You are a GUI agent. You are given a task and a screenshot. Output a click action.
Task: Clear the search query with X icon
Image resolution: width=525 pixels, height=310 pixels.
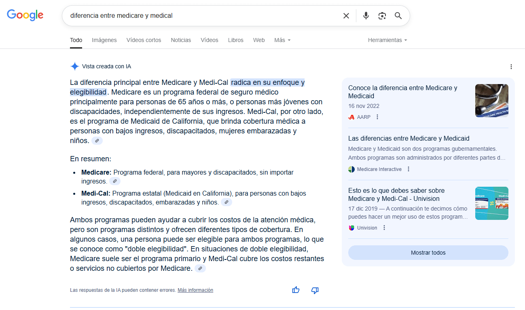pos(346,16)
